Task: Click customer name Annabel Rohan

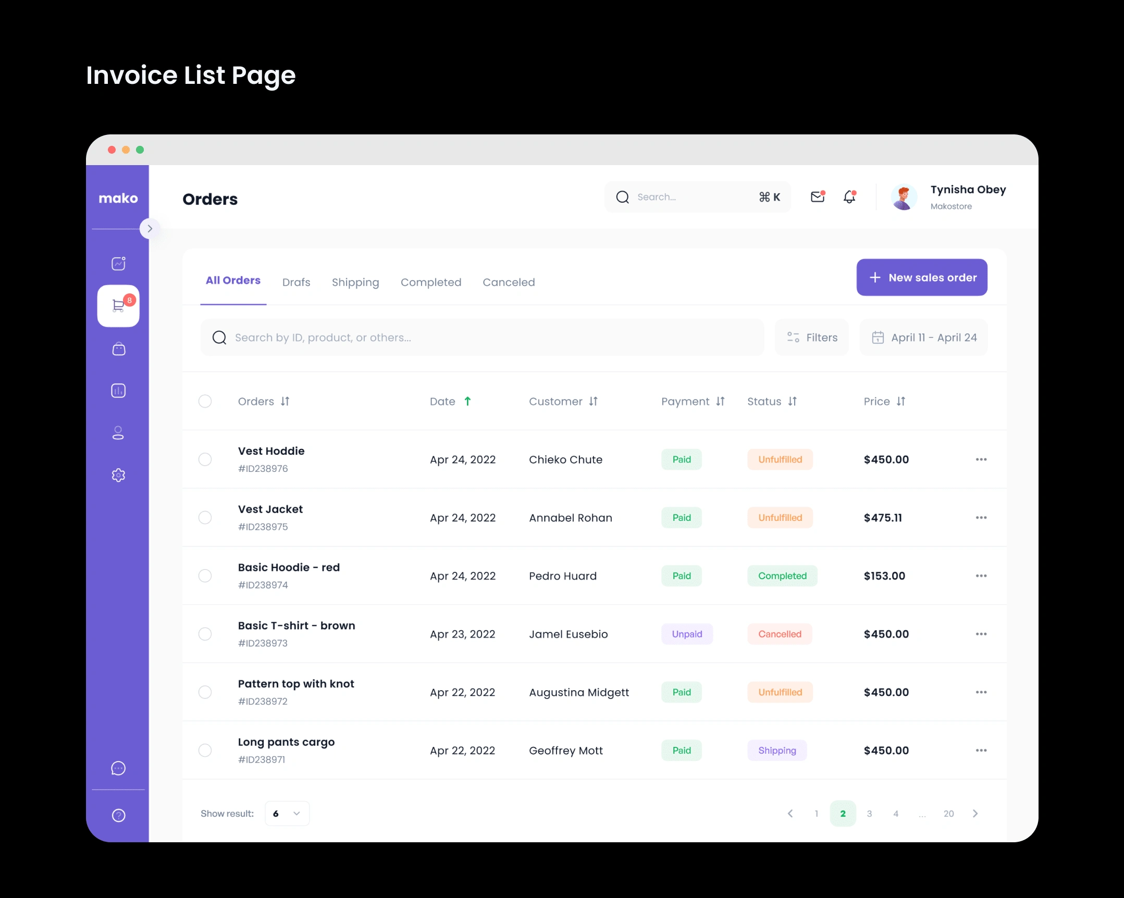Action: pyautogui.click(x=571, y=518)
